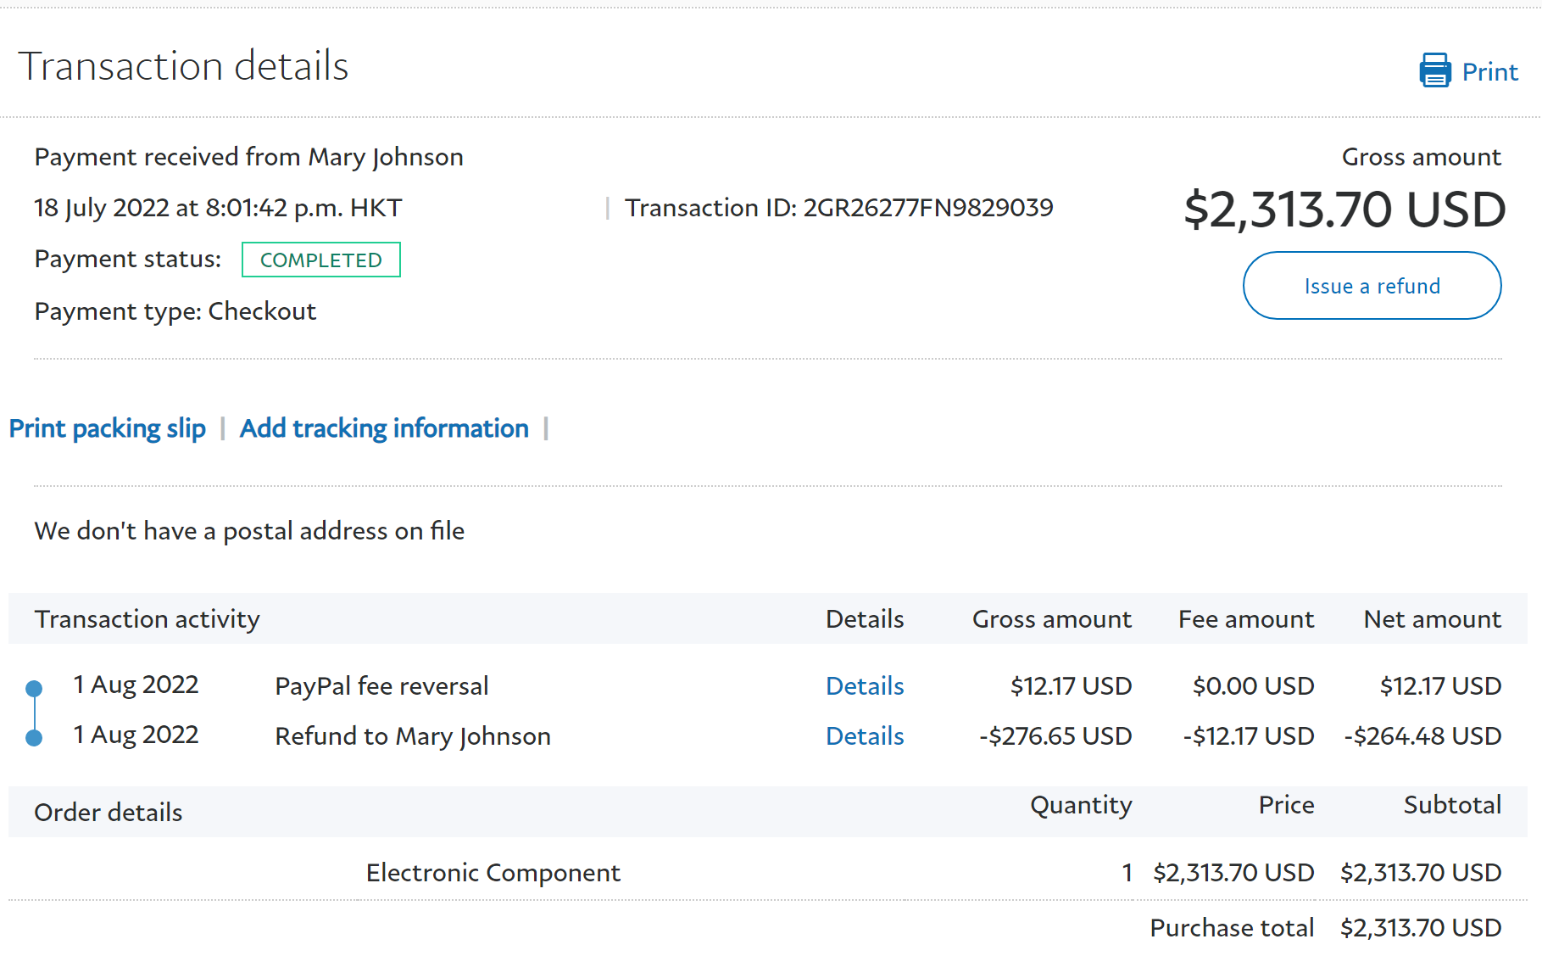Screen dimensions: 1542x967
Task: Click the printer icon
Action: pyautogui.click(x=1433, y=70)
